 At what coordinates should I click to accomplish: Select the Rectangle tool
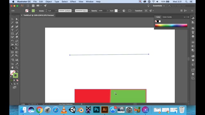(x=12, y=34)
